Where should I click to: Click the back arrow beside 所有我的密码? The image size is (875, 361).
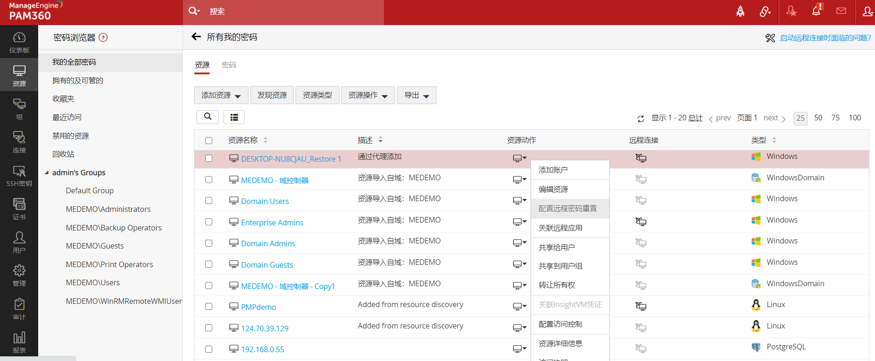[x=196, y=37]
